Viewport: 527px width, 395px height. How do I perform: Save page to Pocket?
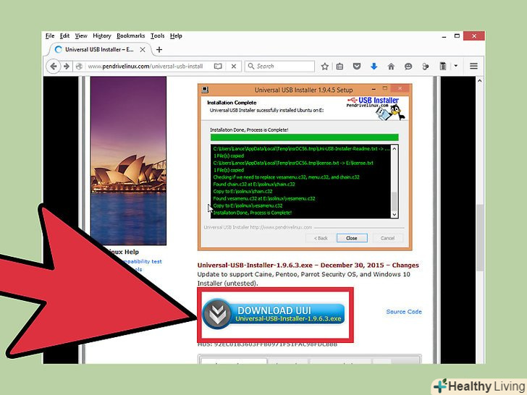[x=357, y=66]
